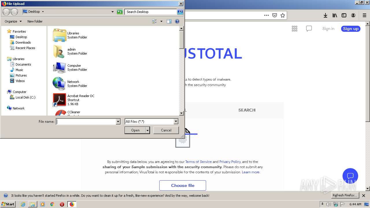Open the Open button split arrow
The width and height of the screenshot is (370, 208).
pos(148,130)
